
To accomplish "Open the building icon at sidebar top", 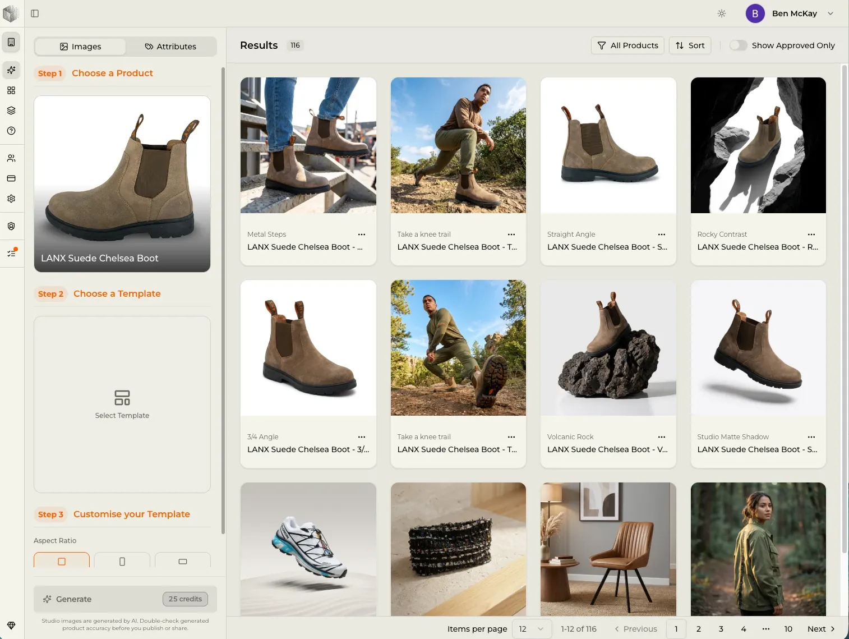I will [x=11, y=42].
